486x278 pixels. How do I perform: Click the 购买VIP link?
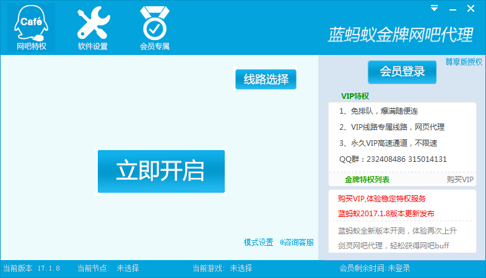[x=460, y=179]
